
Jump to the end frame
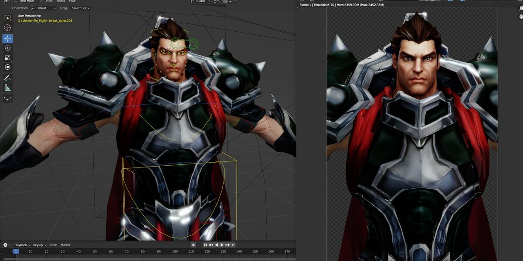[x=233, y=245]
